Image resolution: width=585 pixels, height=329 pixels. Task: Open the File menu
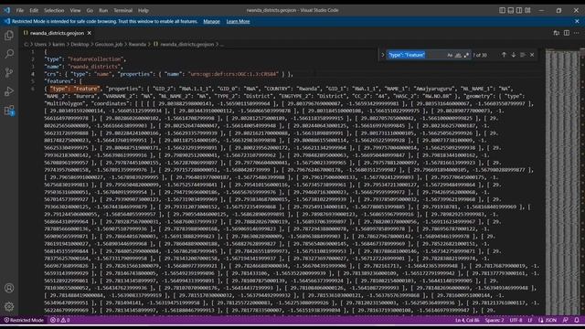point(20,10)
